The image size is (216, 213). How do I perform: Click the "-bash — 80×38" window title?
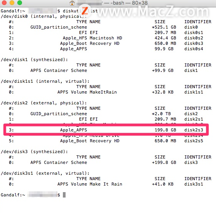pyautogui.click(x=129, y=3)
